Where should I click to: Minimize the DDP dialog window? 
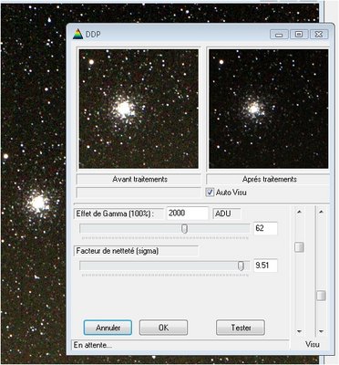pos(279,34)
